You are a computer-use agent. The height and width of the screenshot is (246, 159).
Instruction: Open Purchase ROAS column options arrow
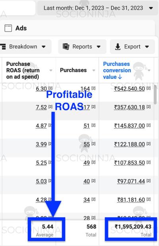(51, 70)
